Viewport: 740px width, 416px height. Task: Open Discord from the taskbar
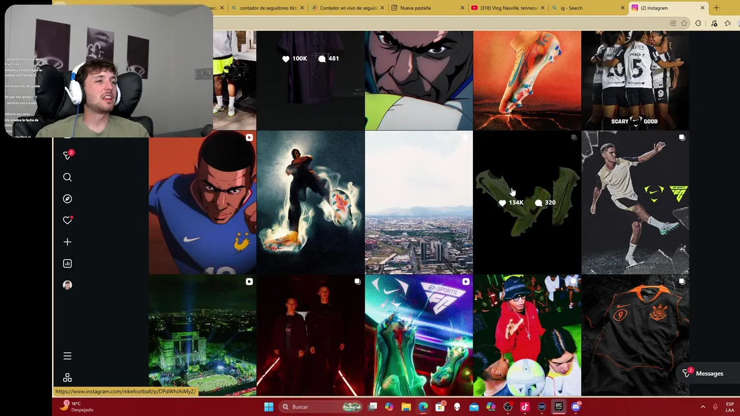pyautogui.click(x=576, y=407)
